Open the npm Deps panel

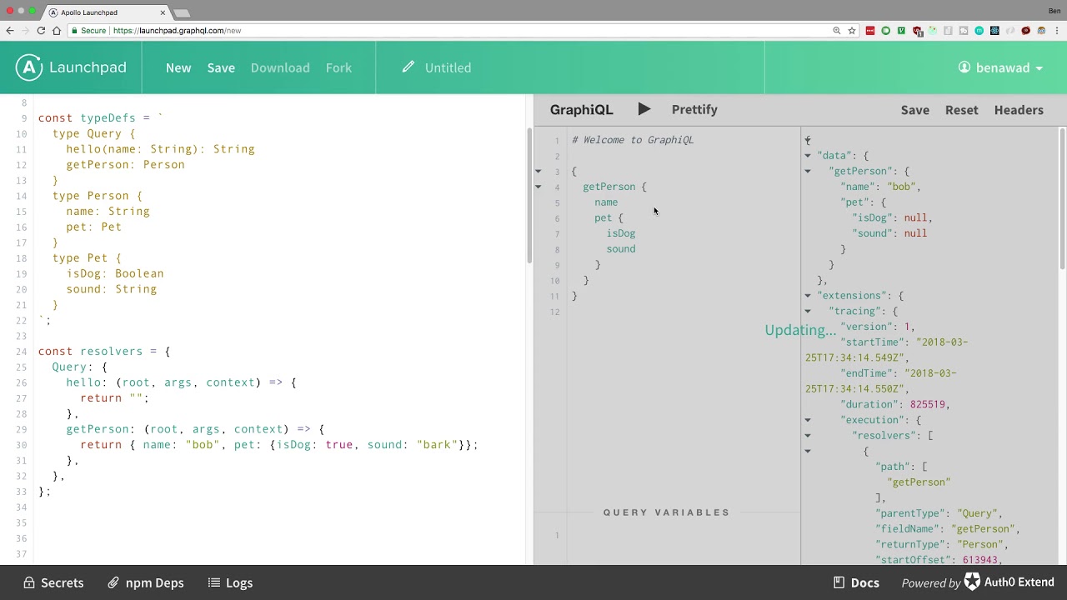(x=145, y=582)
